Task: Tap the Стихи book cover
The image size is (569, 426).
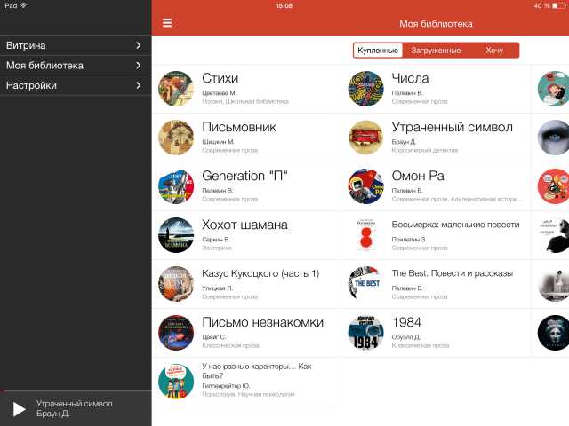Action: point(176,89)
